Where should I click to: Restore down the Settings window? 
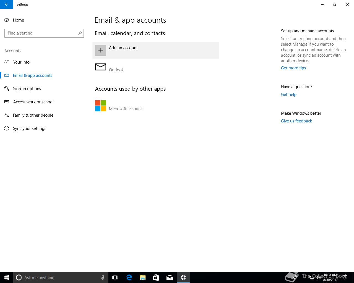point(335,4)
